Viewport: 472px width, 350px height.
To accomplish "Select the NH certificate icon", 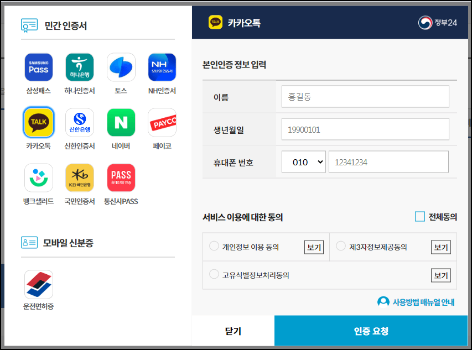I will (162, 66).
